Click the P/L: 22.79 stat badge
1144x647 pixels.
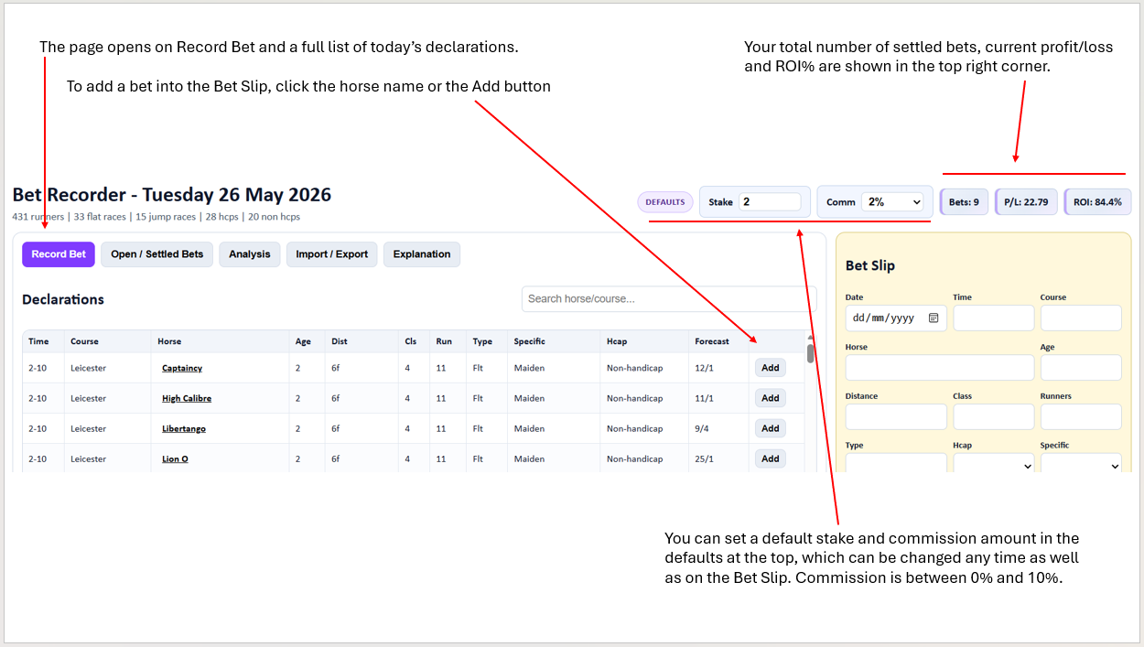(x=1026, y=202)
